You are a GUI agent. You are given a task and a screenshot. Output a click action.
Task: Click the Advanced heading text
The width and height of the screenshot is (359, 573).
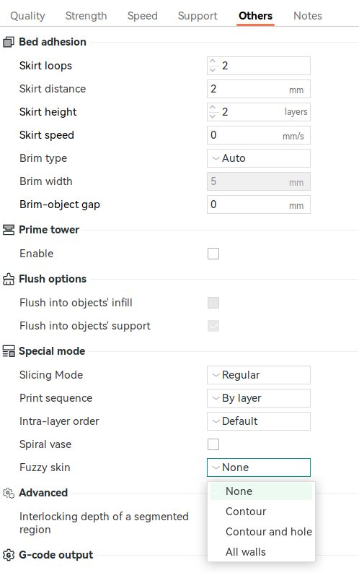point(43,493)
